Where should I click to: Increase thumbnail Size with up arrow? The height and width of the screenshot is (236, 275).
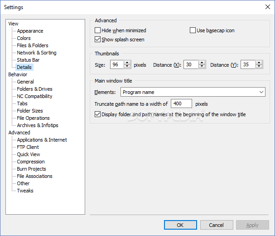coord(127,63)
